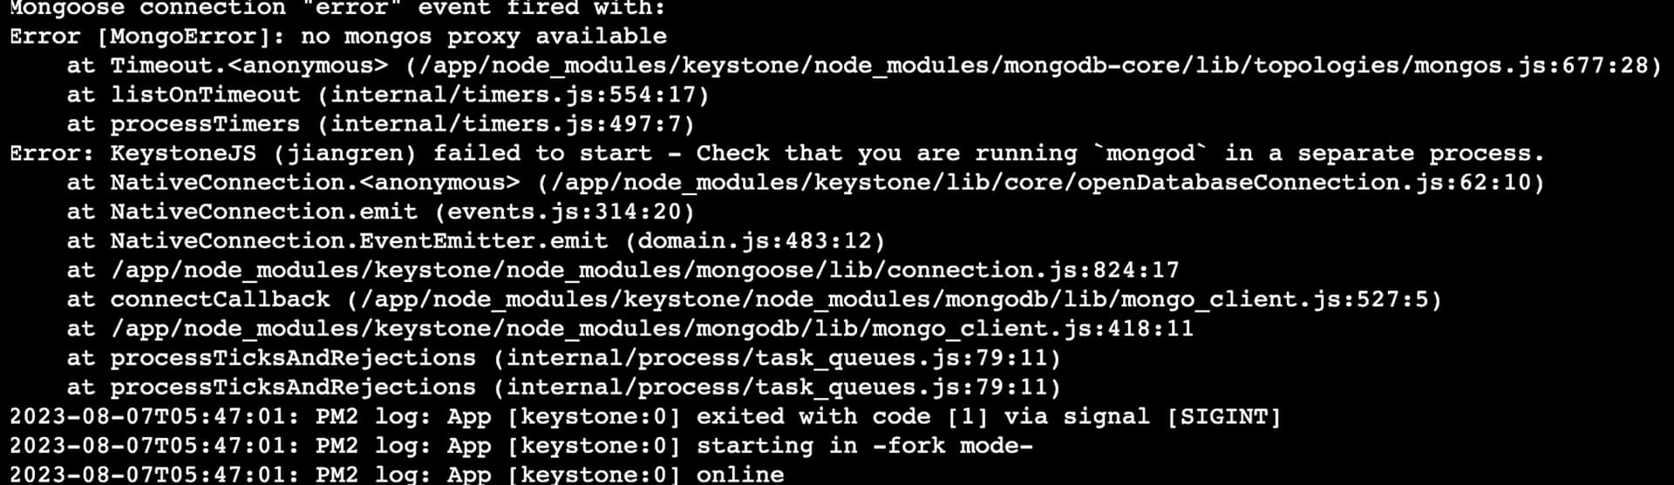Click the listOnTimeout function name
Viewport: 1674px width, 485px height.
coord(205,95)
